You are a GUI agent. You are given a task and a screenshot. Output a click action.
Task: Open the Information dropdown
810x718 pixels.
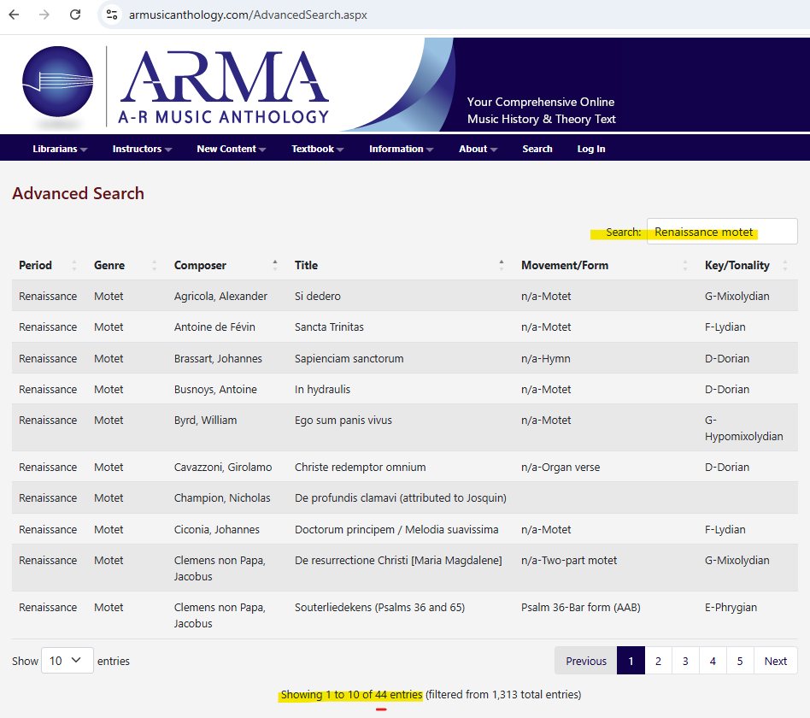point(401,149)
